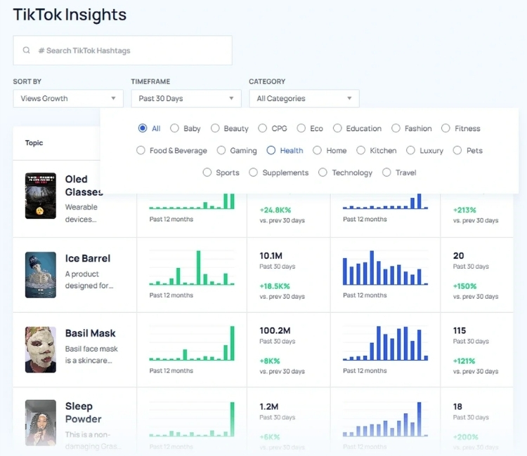
Task: Click the 1.2M views value
Action: point(269,406)
